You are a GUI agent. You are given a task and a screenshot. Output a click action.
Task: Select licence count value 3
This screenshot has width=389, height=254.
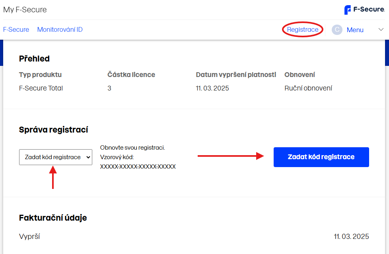coord(109,88)
